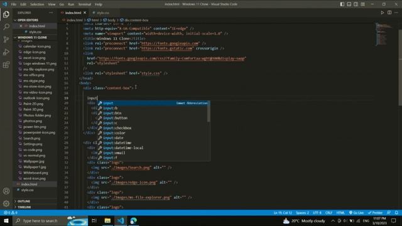402x226 pixels.
Task: Open the Help menu
Action: [99, 4]
